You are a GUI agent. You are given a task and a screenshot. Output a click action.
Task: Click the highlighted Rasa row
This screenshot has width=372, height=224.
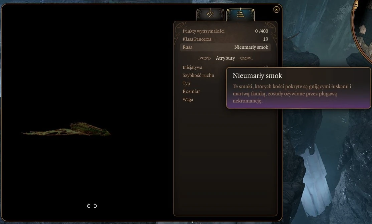tap(225, 47)
